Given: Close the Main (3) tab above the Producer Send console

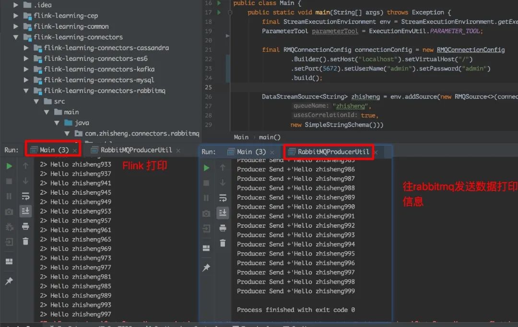Looking at the screenshot, I should click(x=272, y=152).
